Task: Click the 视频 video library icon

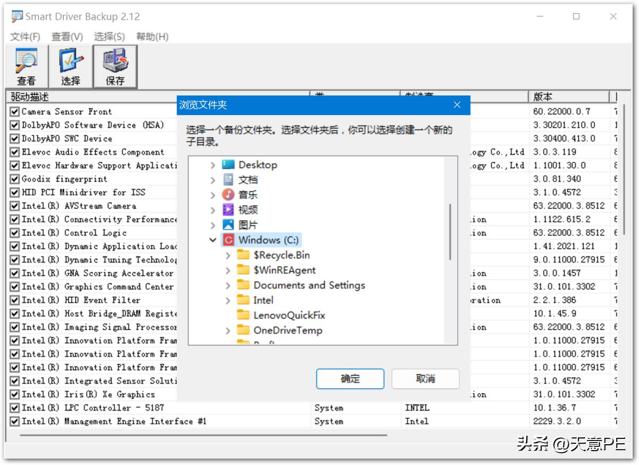Action: tap(227, 209)
